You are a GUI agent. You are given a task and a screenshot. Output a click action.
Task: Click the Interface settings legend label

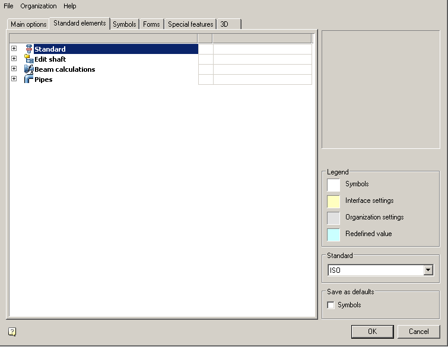(x=370, y=200)
